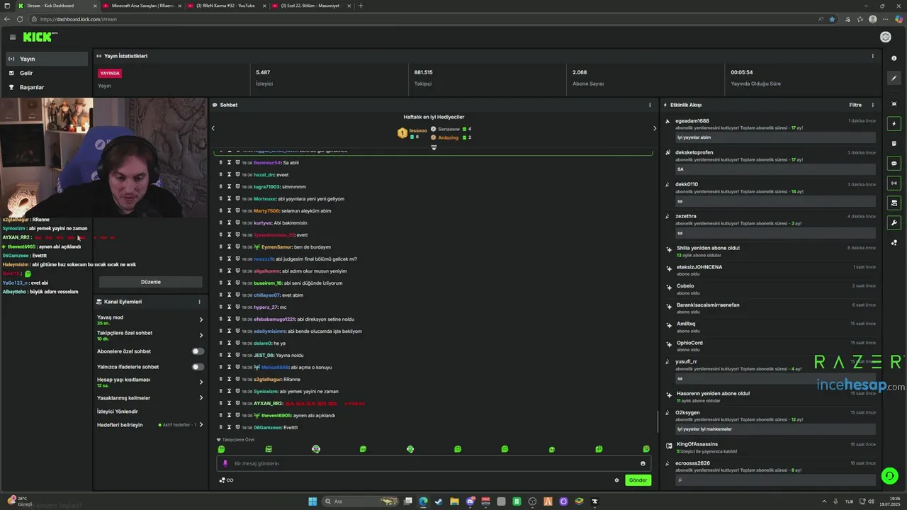Click the broadcast signal icon in right sidebar
The height and width of the screenshot is (510, 907).
tap(894, 183)
